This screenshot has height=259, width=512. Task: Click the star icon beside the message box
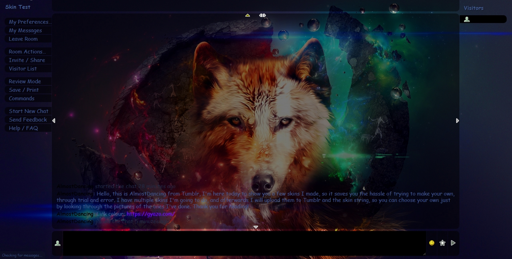click(442, 243)
